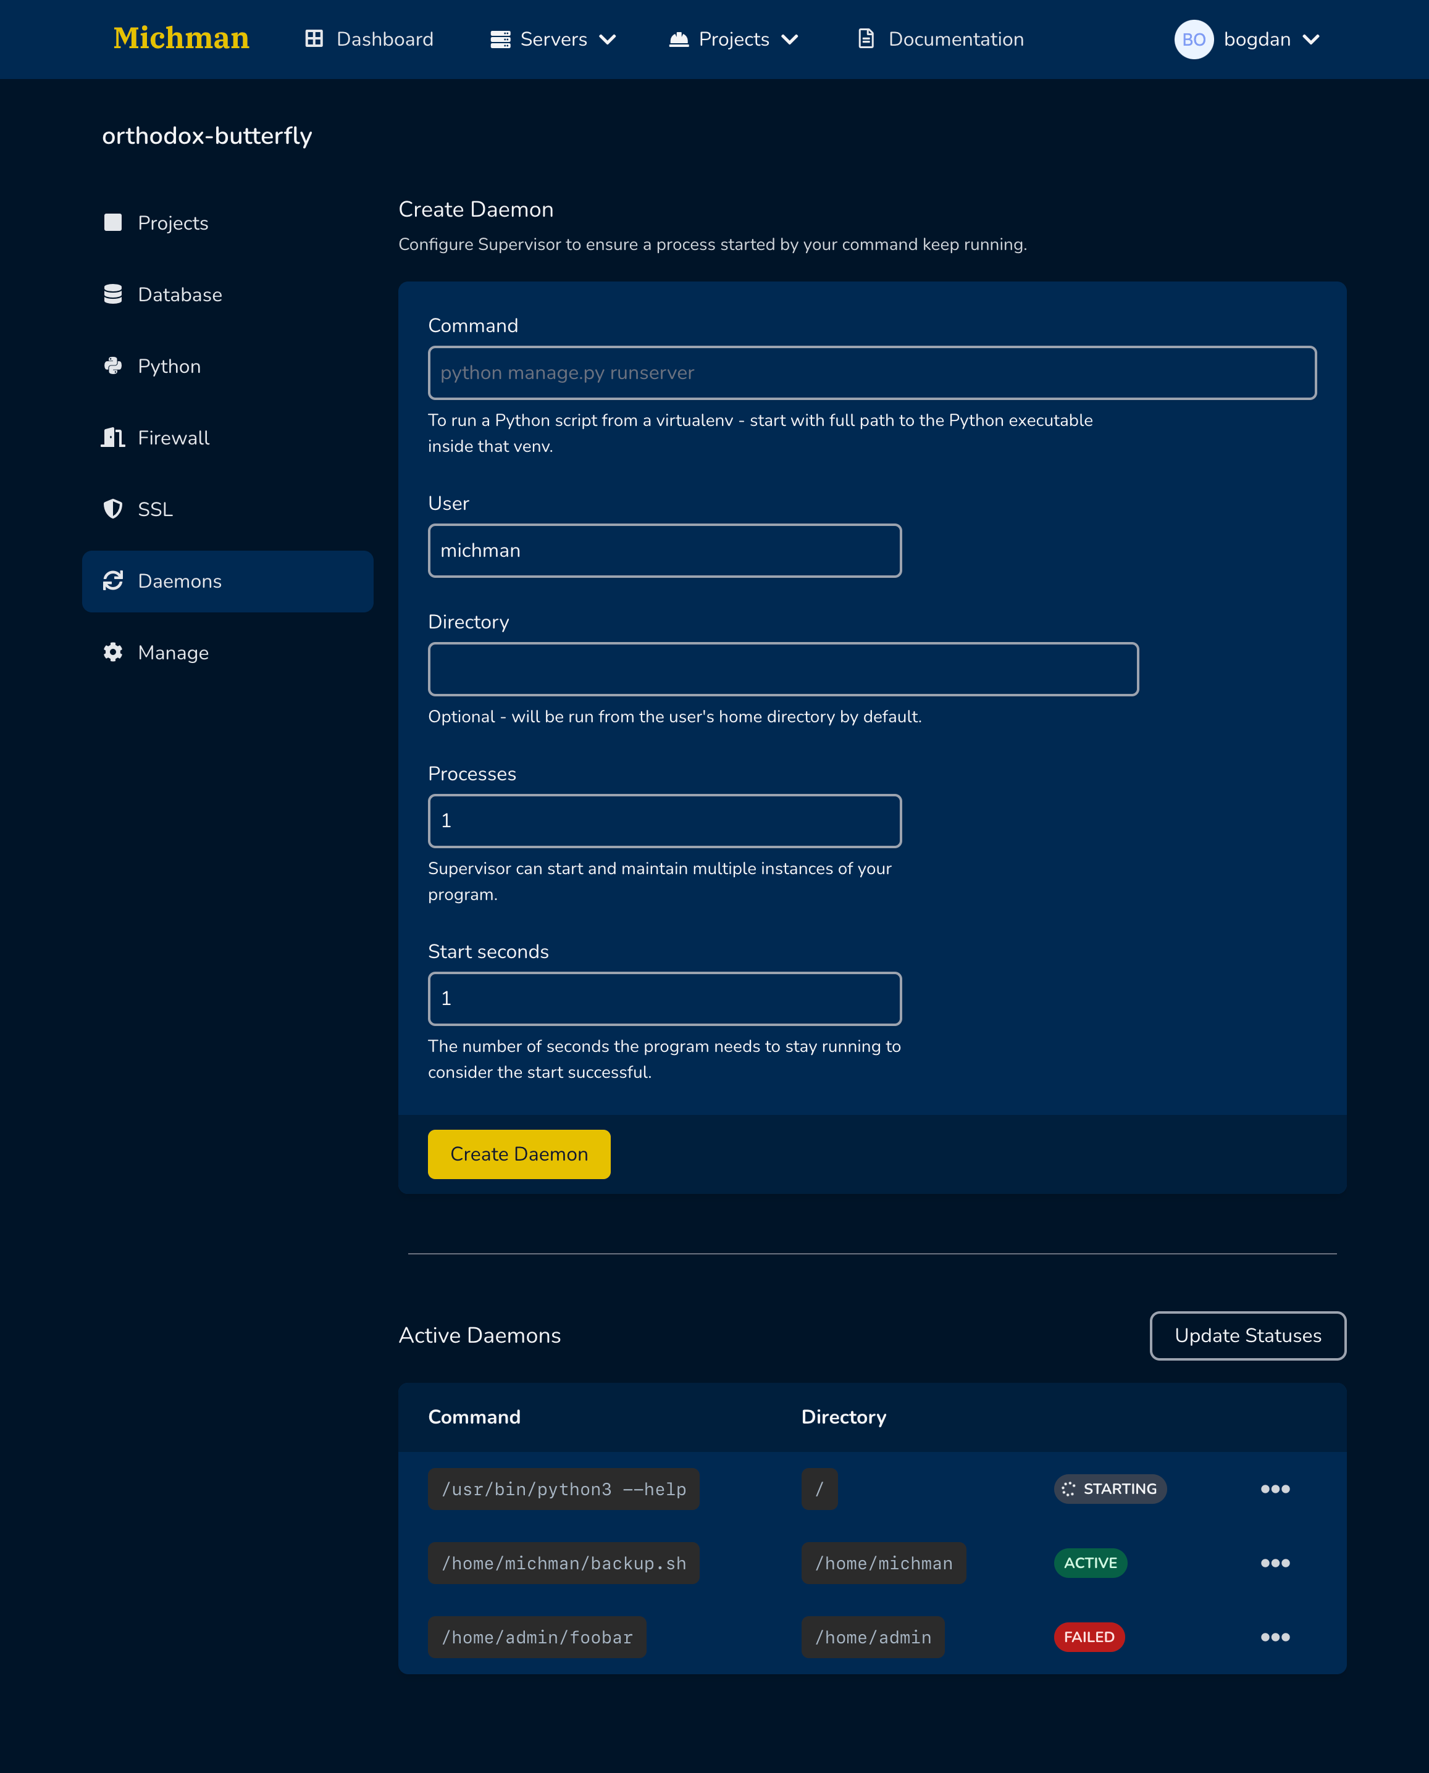Click the BO user avatar circle

(1194, 40)
